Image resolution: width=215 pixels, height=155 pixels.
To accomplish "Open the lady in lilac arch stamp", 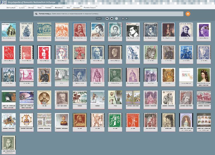I will [186, 120].
